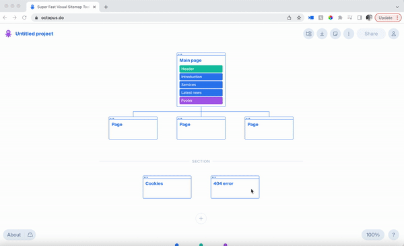Open the help question mark button
The height and width of the screenshot is (246, 404).
[x=393, y=235]
